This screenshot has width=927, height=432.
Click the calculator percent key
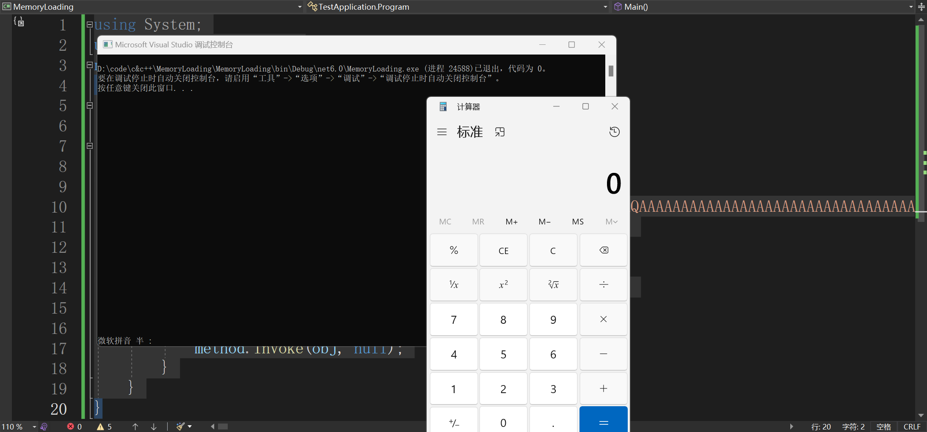454,250
